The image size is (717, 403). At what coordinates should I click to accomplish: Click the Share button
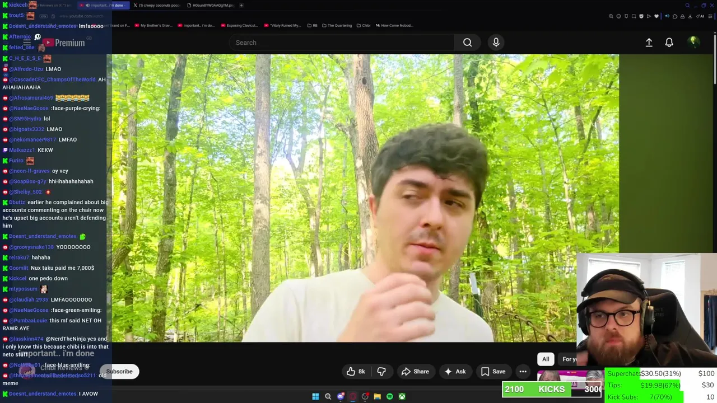[x=415, y=371]
